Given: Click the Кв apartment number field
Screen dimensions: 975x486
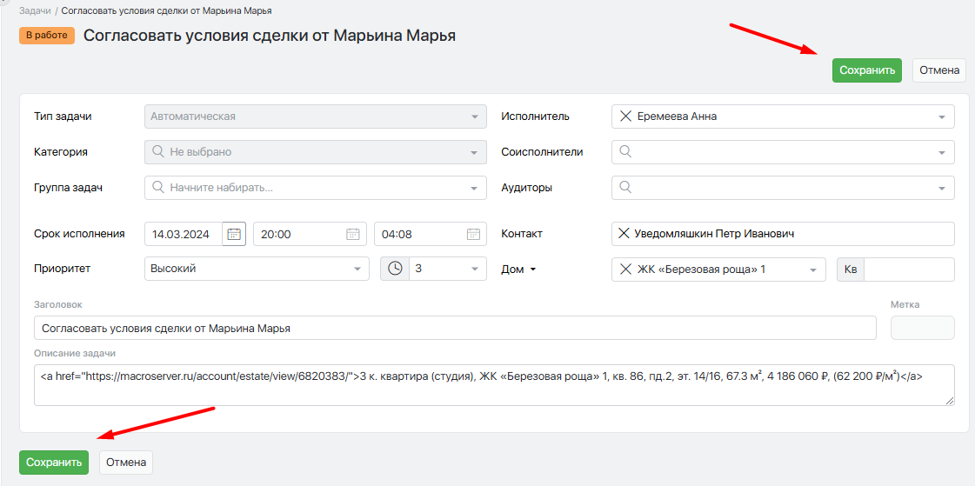Looking at the screenshot, I should click(909, 270).
